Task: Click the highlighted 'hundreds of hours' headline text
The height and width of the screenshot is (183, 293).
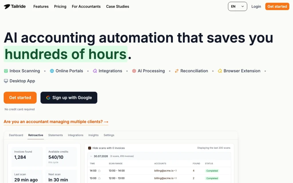Action: pyautogui.click(x=66, y=54)
